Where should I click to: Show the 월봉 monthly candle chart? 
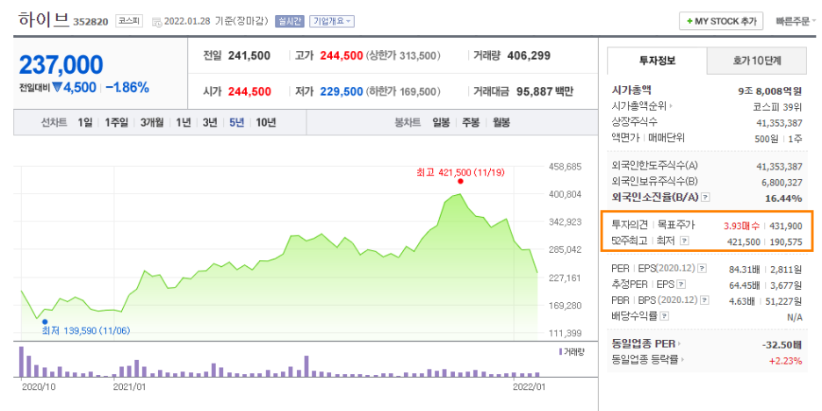[501, 123]
